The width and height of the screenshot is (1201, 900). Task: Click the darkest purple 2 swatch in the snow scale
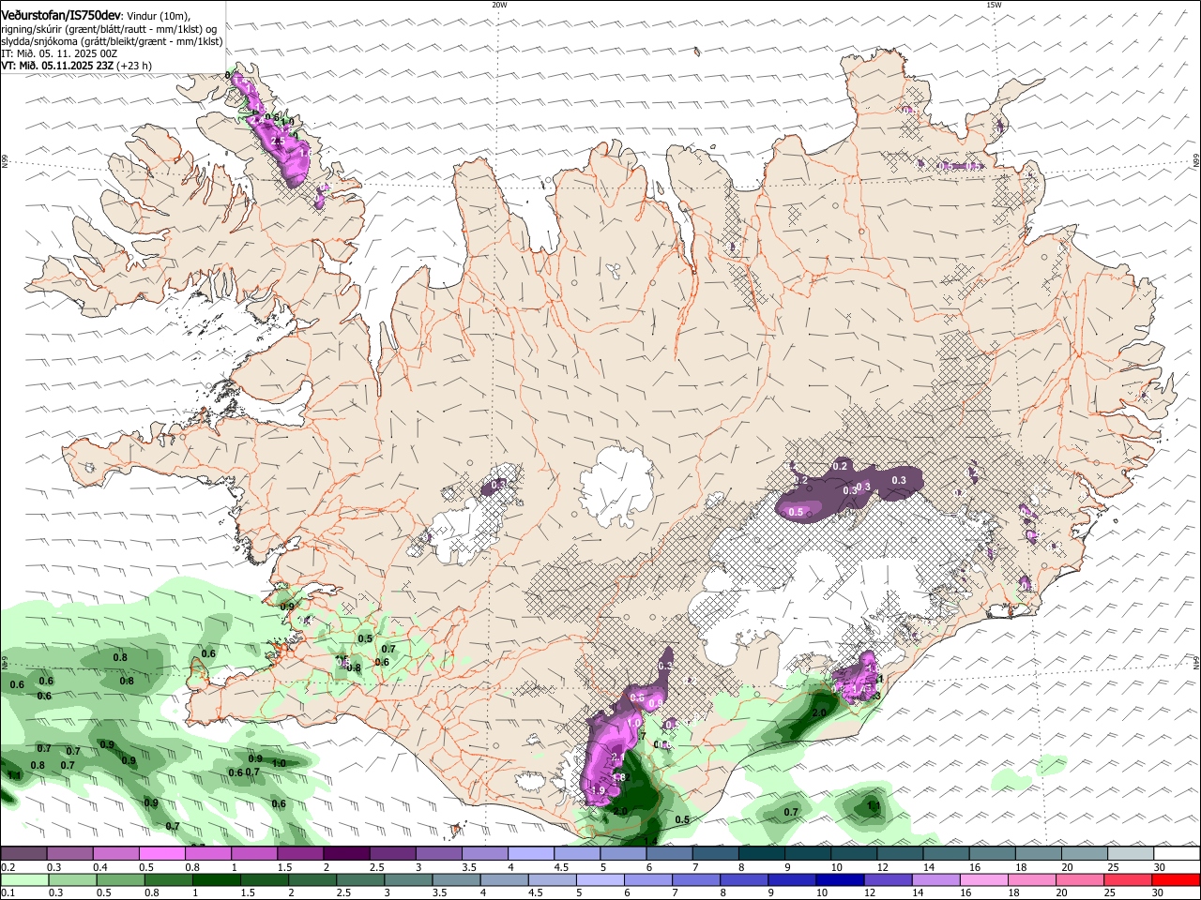point(345,854)
